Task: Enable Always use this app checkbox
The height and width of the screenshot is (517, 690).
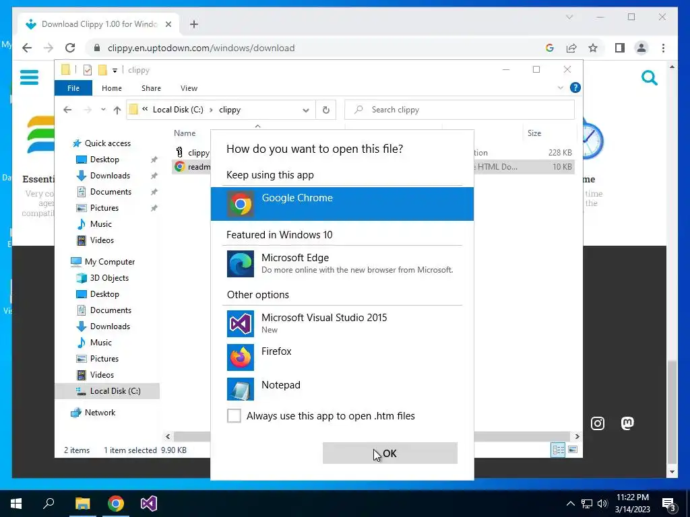Action: (x=234, y=415)
